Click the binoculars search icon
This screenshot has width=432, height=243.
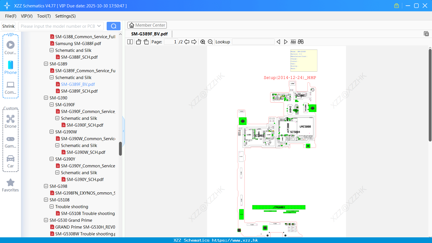tap(301, 42)
